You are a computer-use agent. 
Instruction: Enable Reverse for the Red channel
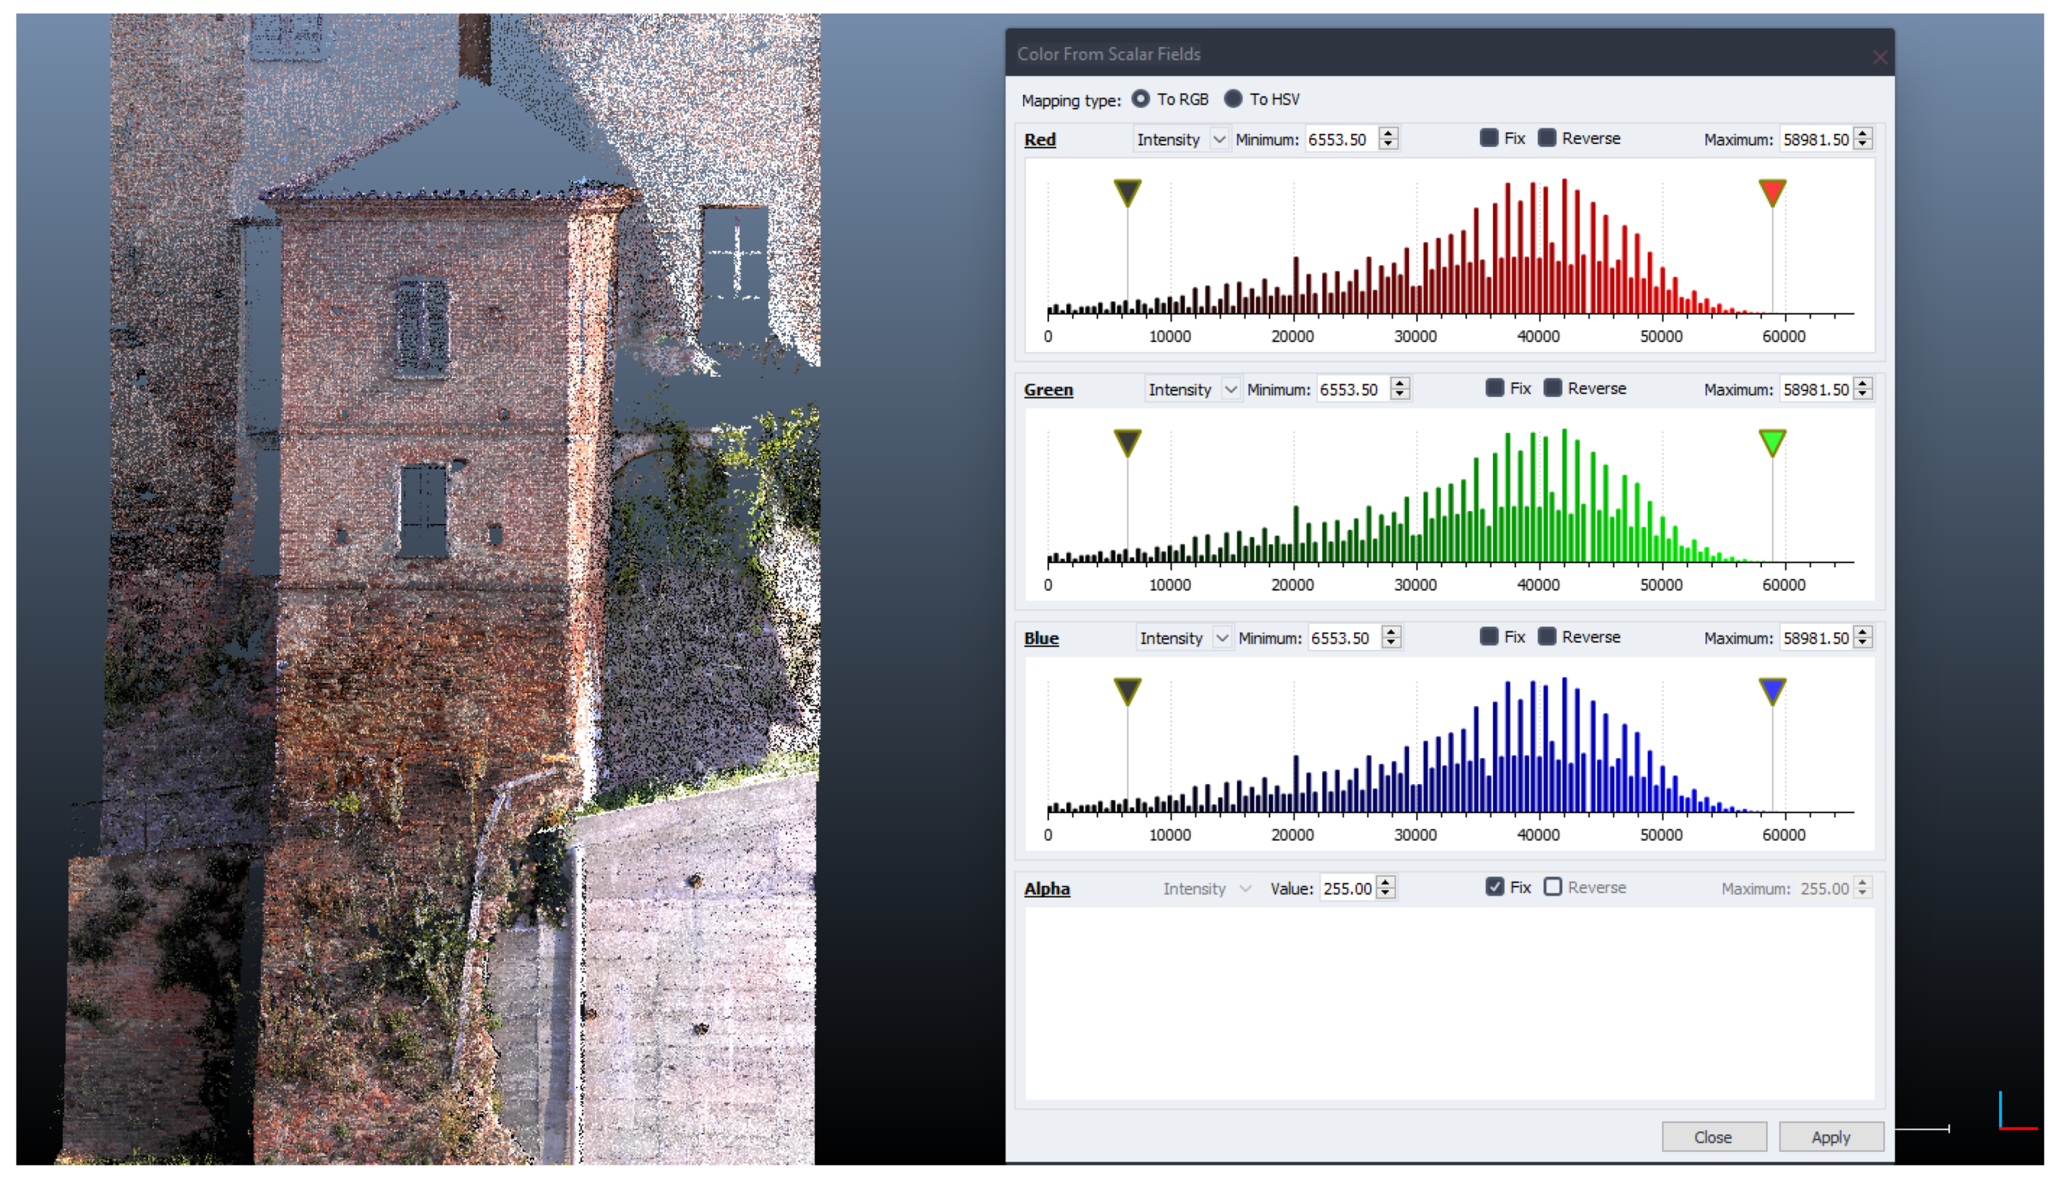(x=1547, y=138)
